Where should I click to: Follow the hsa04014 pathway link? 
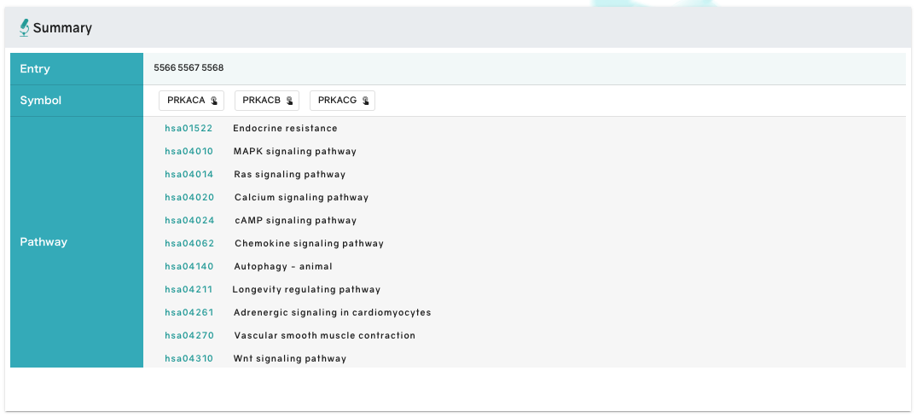click(x=189, y=174)
